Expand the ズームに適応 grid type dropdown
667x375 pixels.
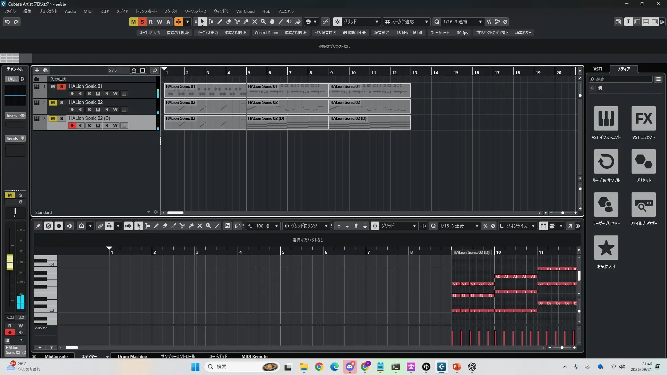[426, 22]
